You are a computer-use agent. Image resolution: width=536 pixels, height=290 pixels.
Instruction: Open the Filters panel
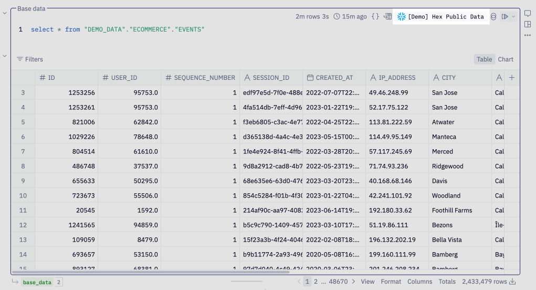[x=30, y=59]
